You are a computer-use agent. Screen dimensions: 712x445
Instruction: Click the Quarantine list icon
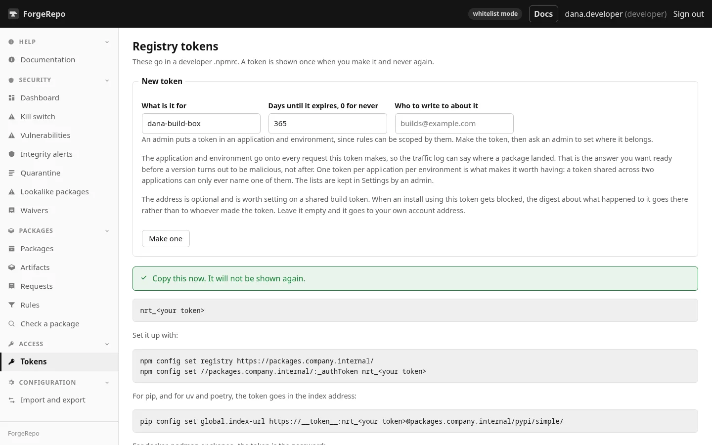click(11, 173)
